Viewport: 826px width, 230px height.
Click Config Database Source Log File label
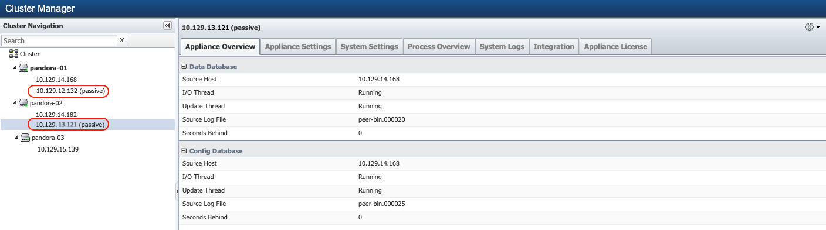point(204,204)
